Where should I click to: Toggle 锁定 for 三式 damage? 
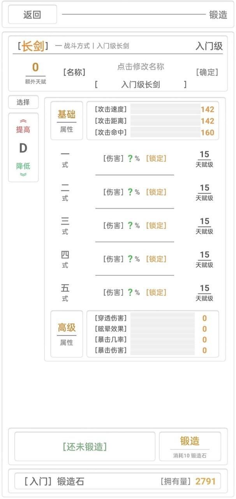[156, 226]
